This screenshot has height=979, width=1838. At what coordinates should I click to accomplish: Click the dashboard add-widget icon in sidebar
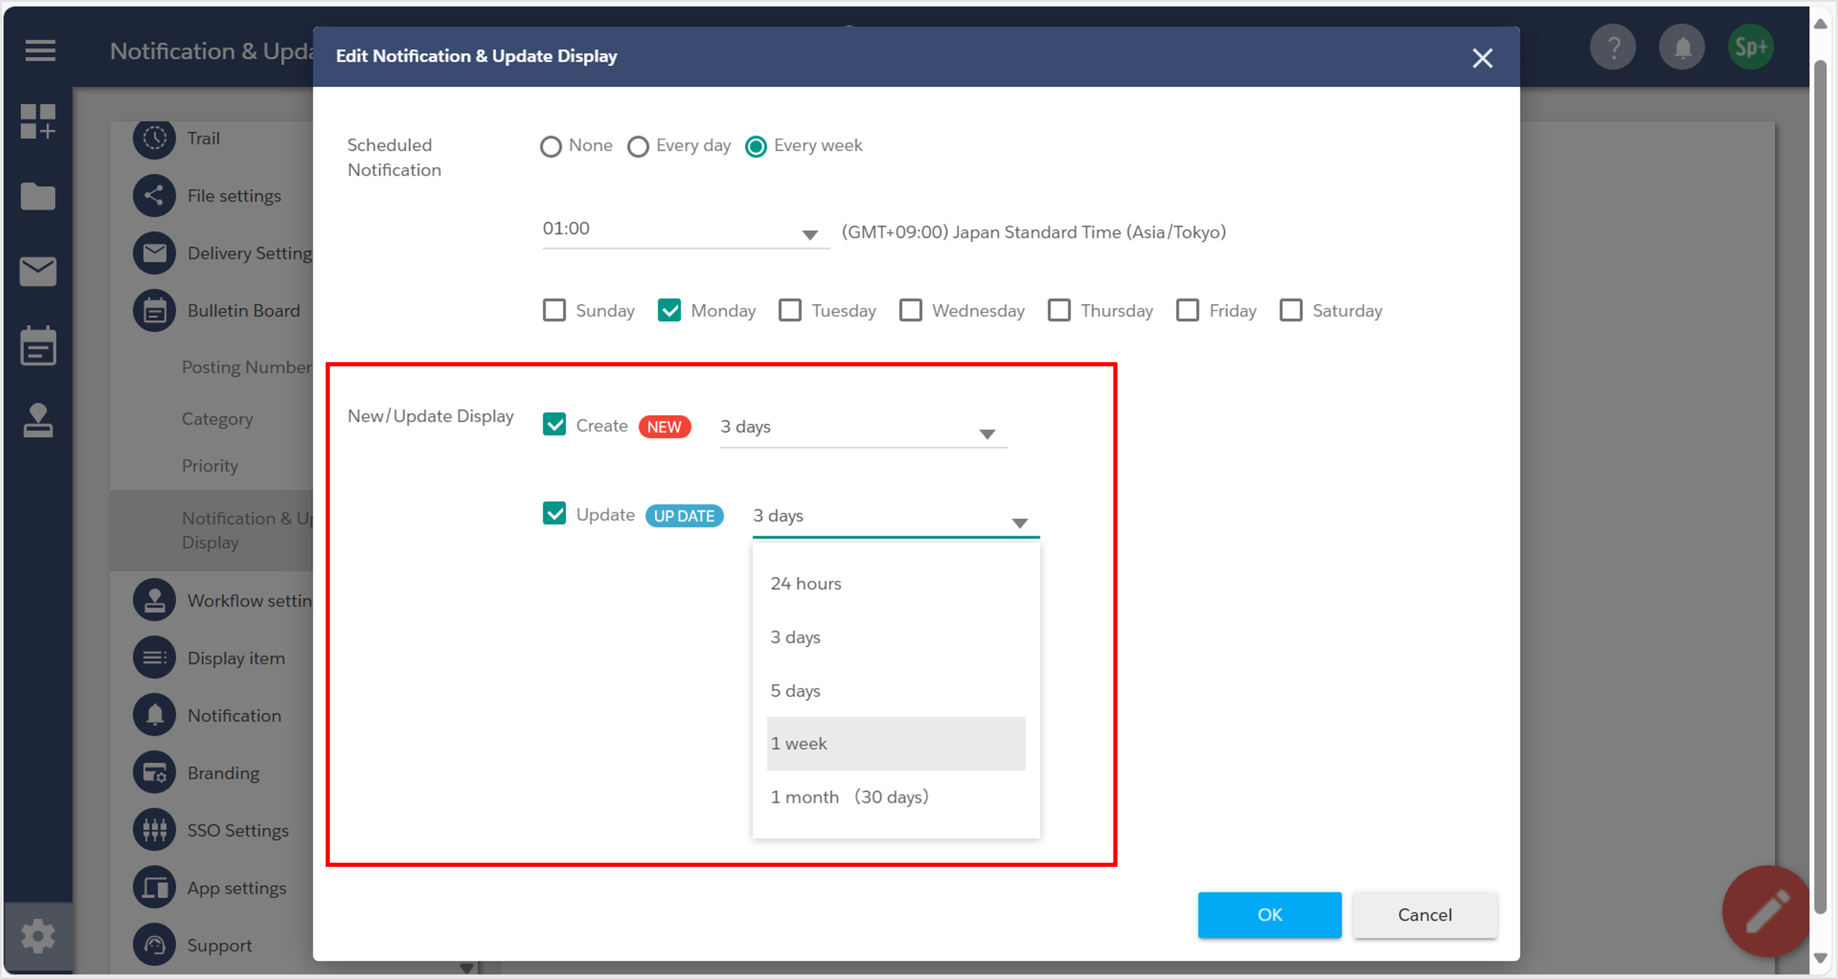[x=38, y=122]
